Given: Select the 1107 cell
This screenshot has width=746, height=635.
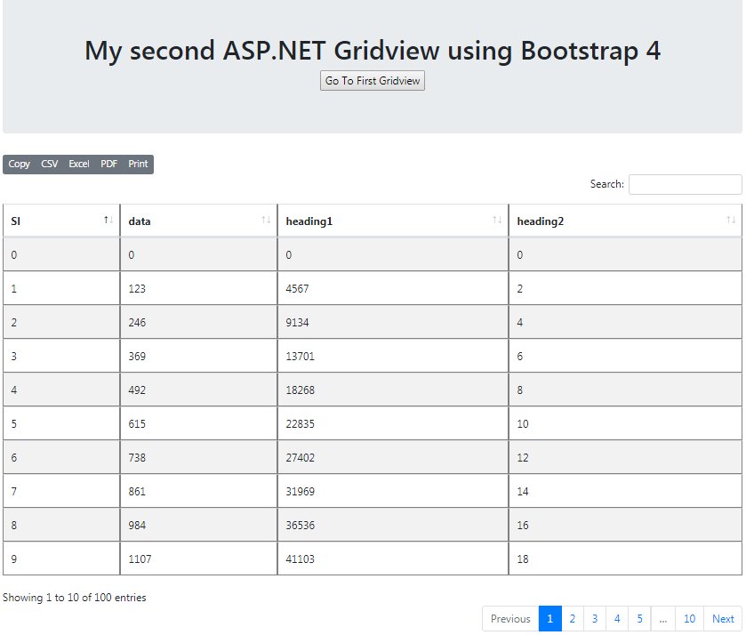Looking at the screenshot, I should click(x=199, y=559).
